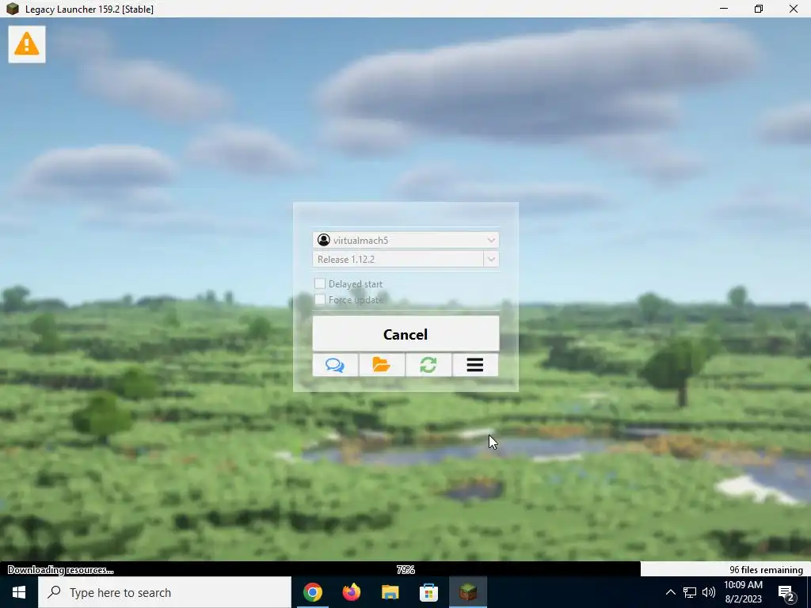Restore down the Legacy Launcher window
Viewport: 811px width, 608px height.
coord(758,9)
